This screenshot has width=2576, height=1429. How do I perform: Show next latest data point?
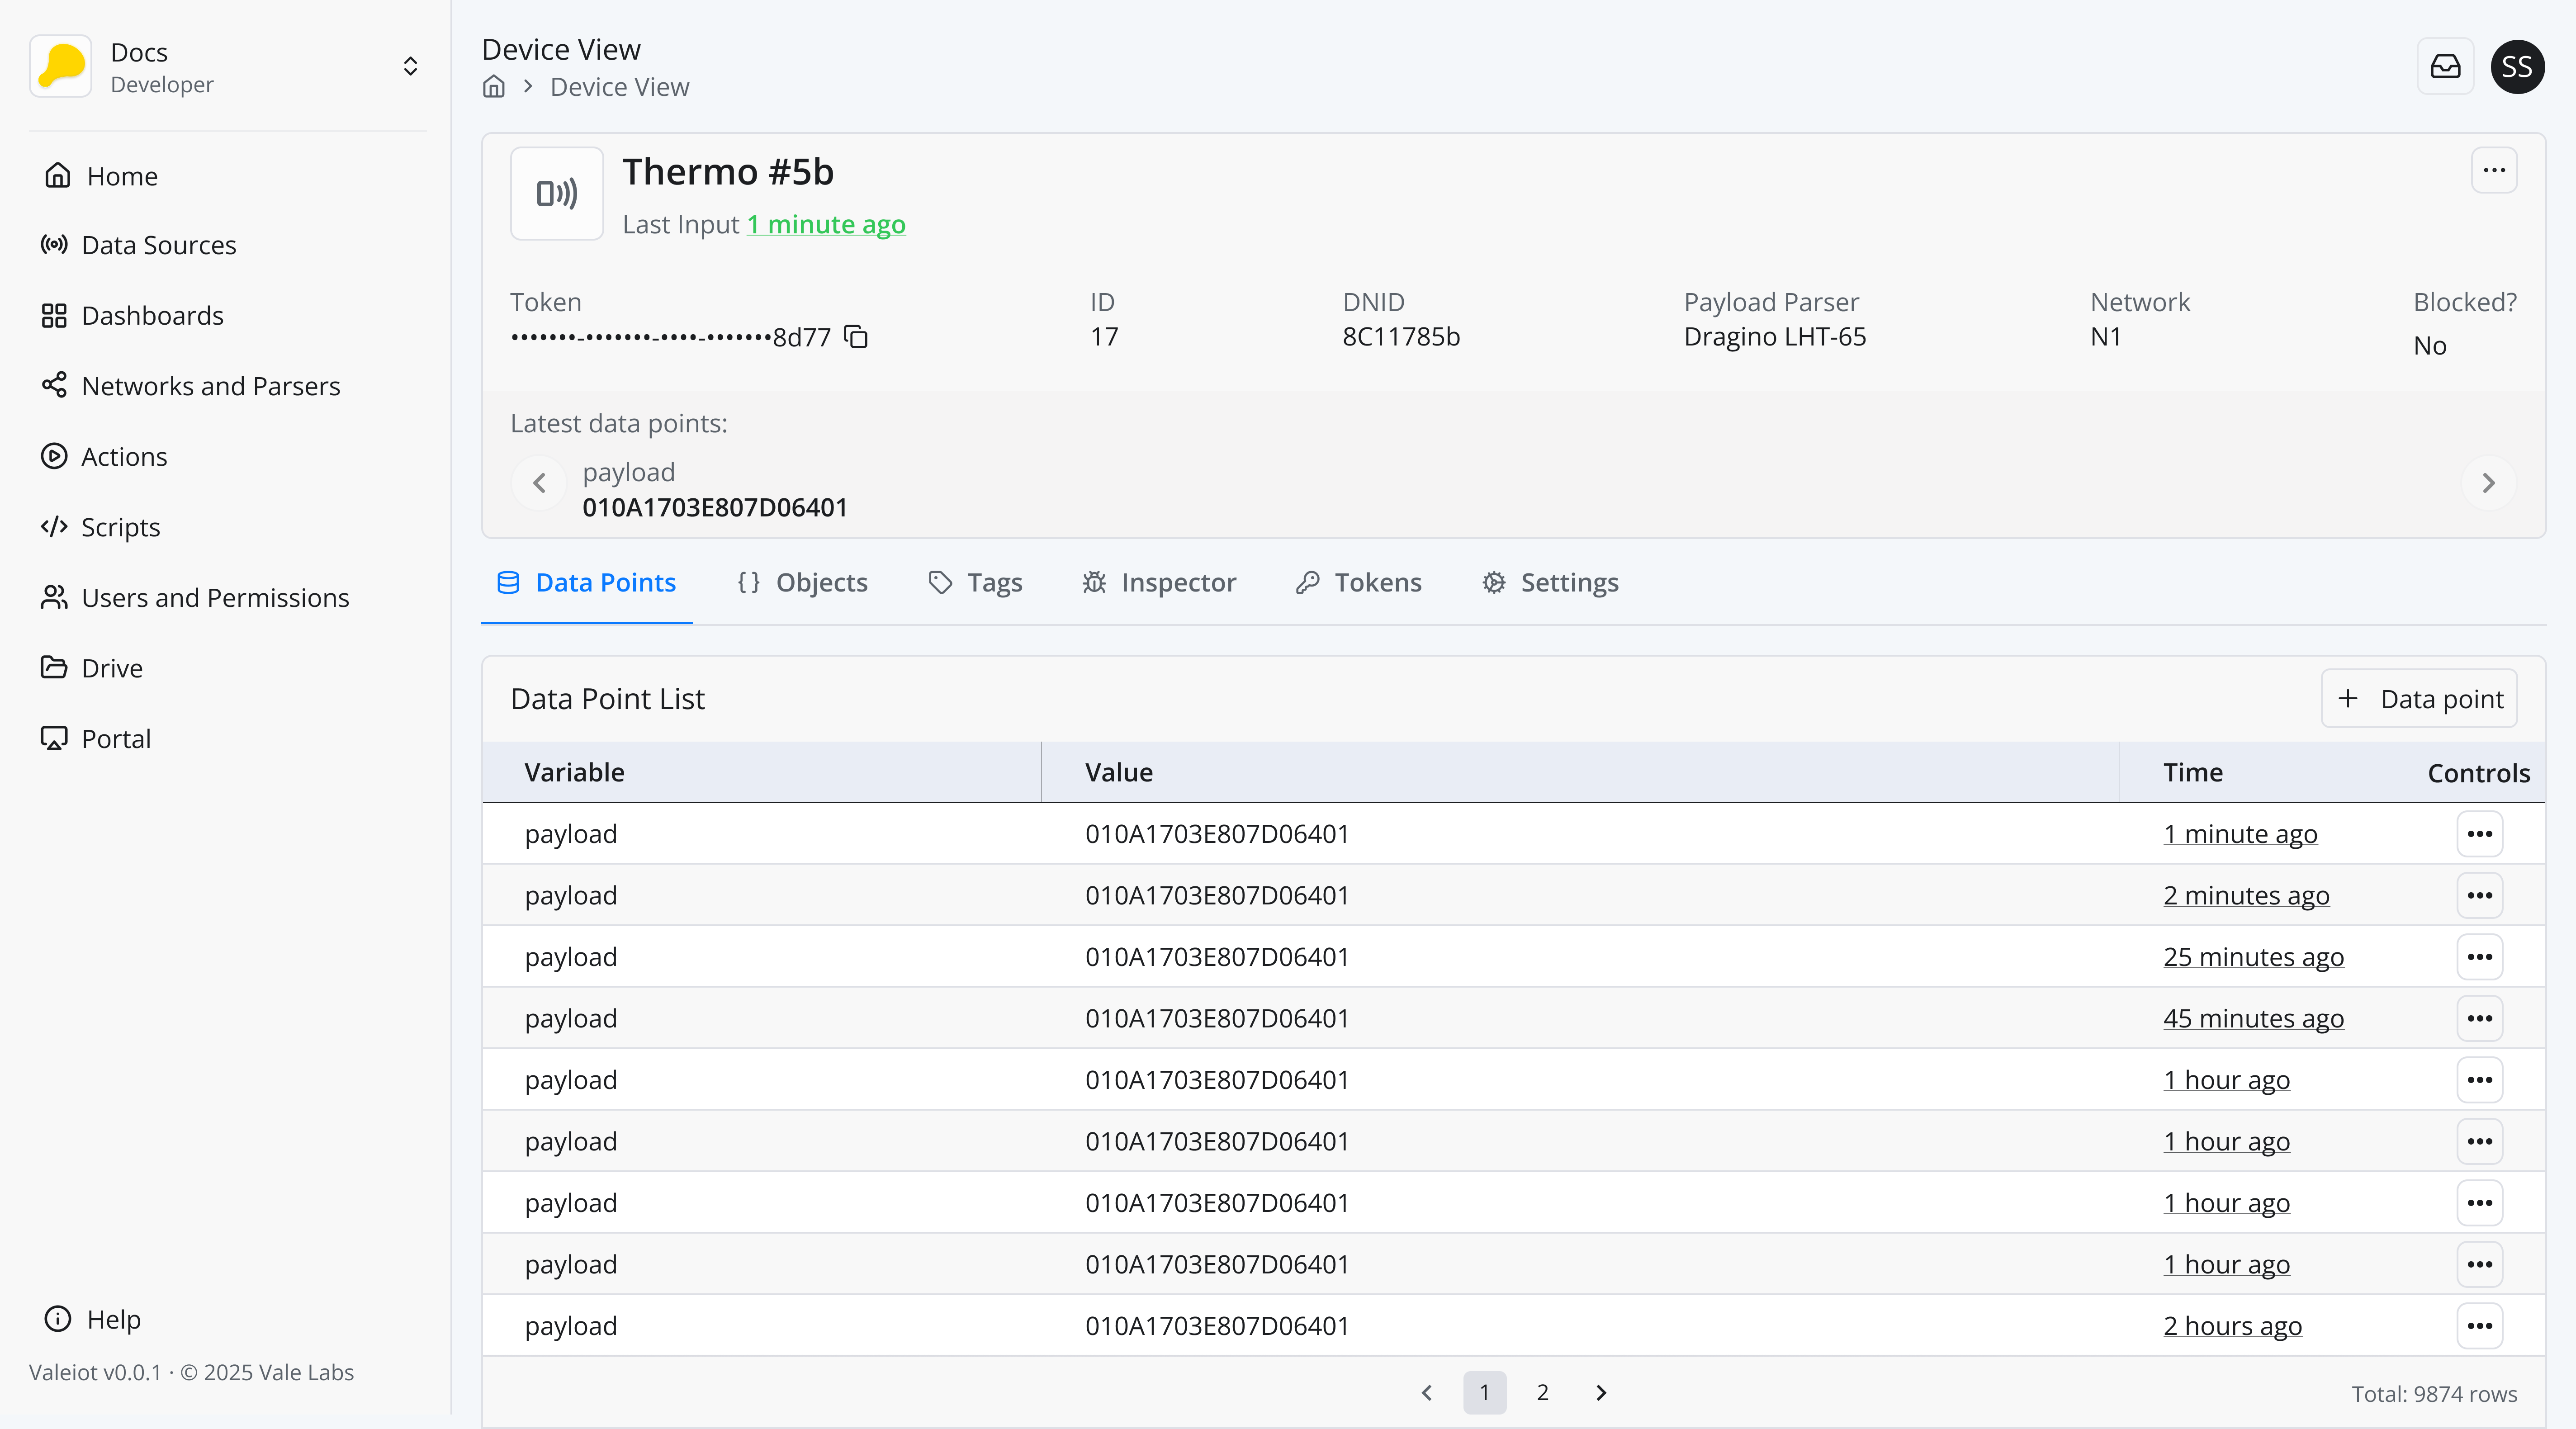click(2488, 484)
